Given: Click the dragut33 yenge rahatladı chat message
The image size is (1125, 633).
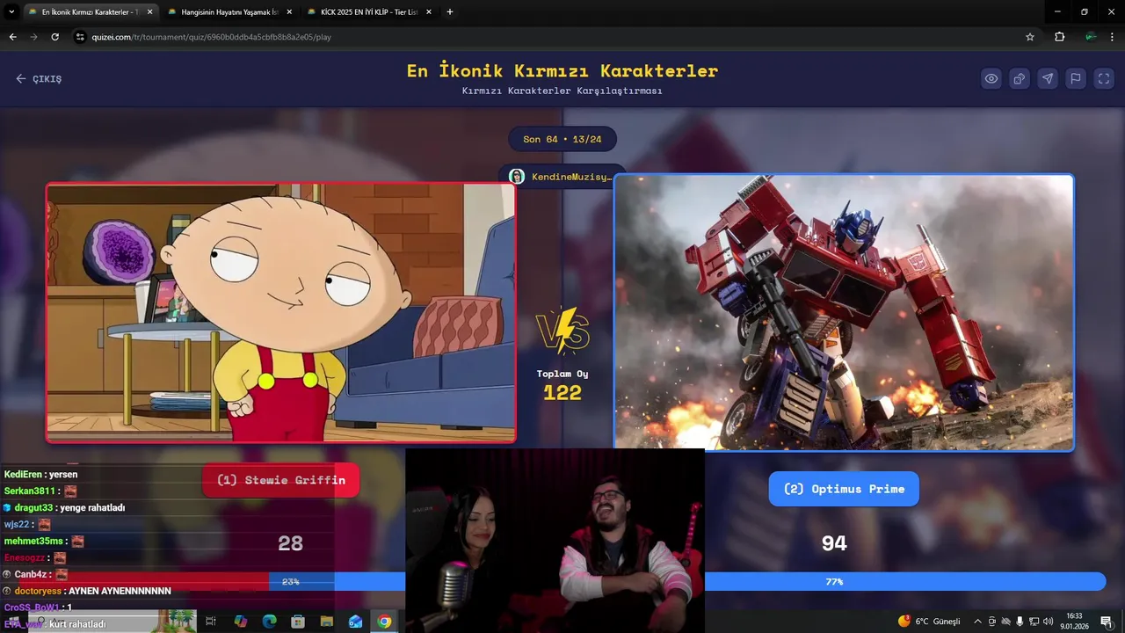Looking at the screenshot, I should point(64,507).
